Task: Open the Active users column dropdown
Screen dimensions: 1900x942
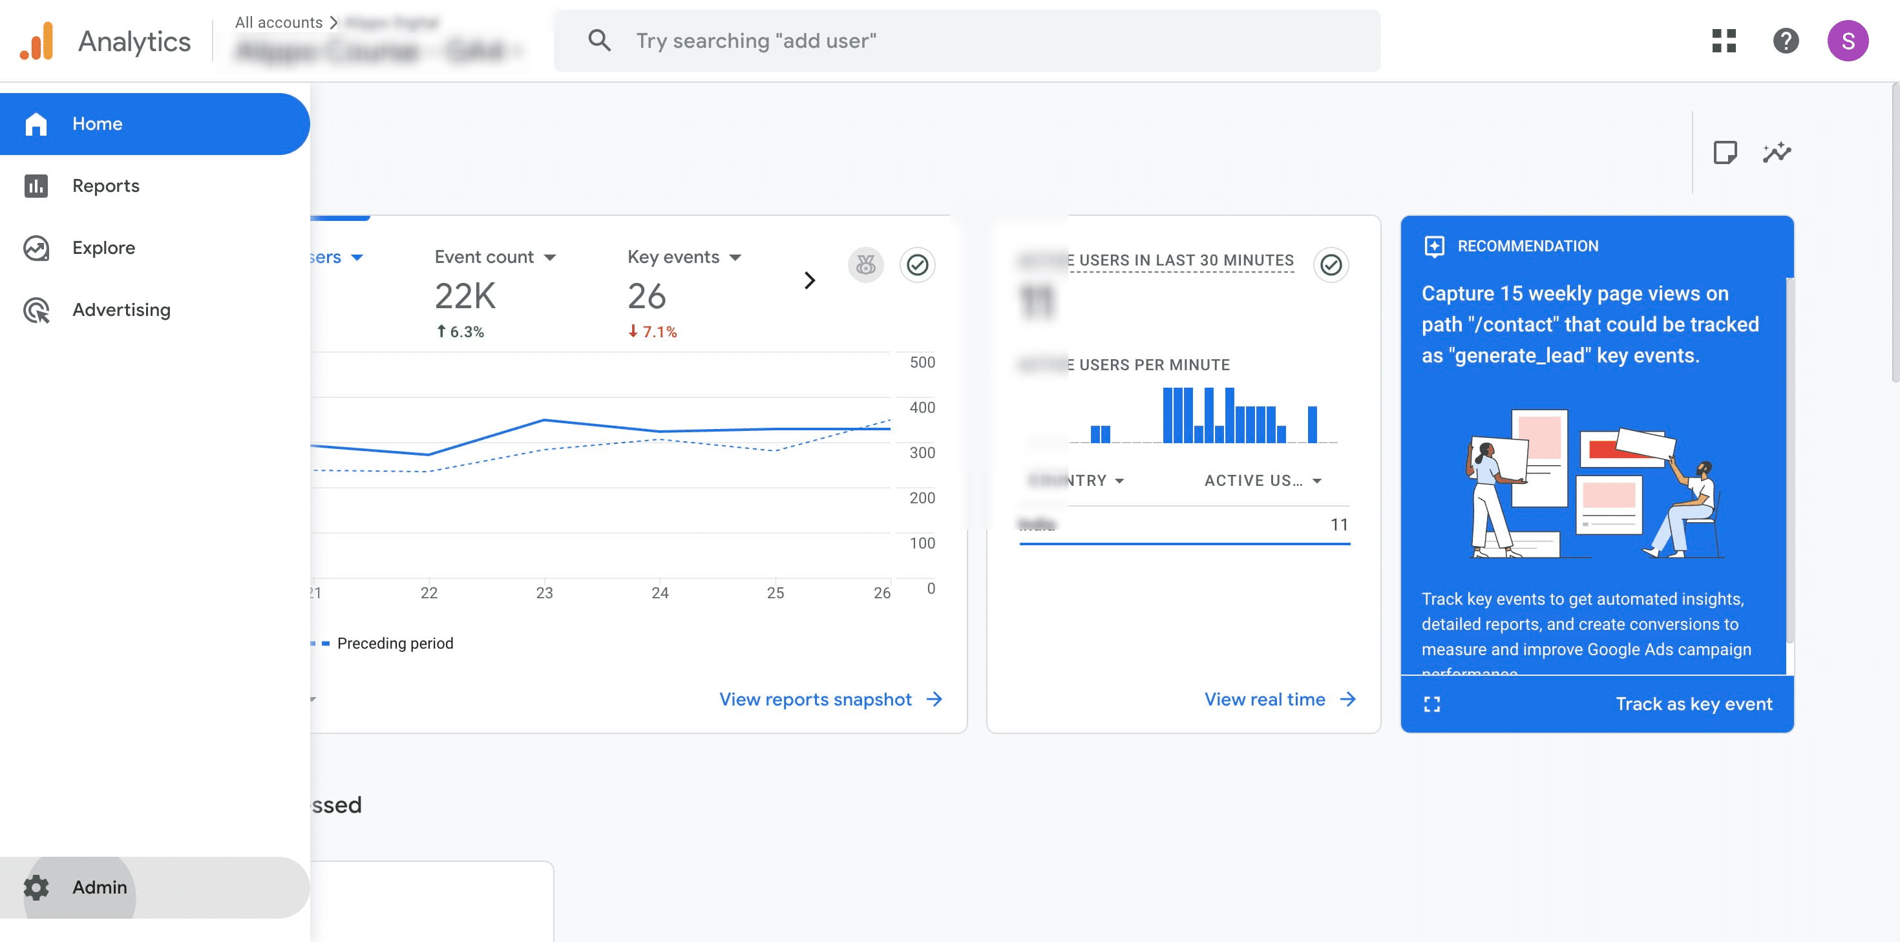Action: pos(1316,481)
